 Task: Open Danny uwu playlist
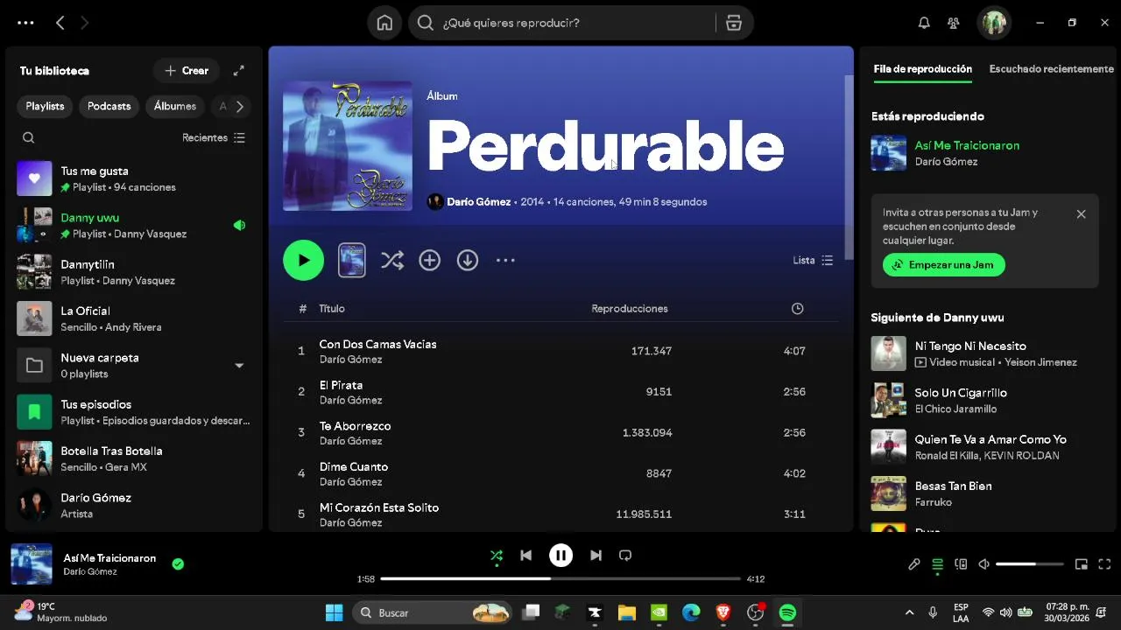(133, 225)
